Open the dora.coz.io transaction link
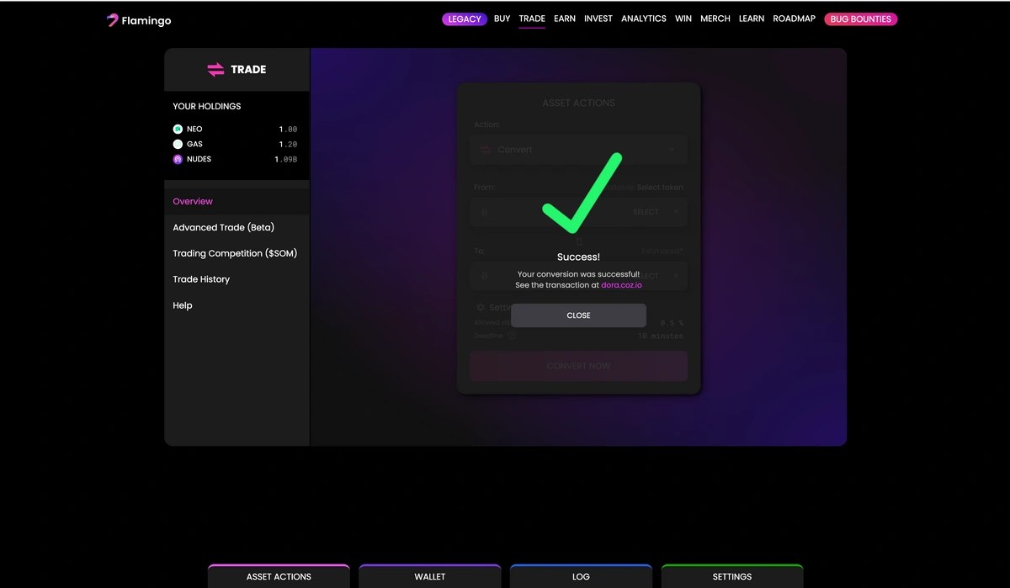The image size is (1010, 588). coord(621,284)
